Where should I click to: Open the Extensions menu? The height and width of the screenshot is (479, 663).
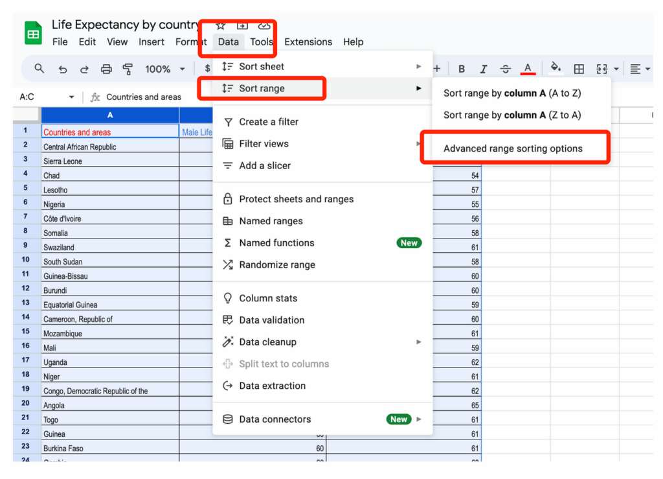point(308,41)
